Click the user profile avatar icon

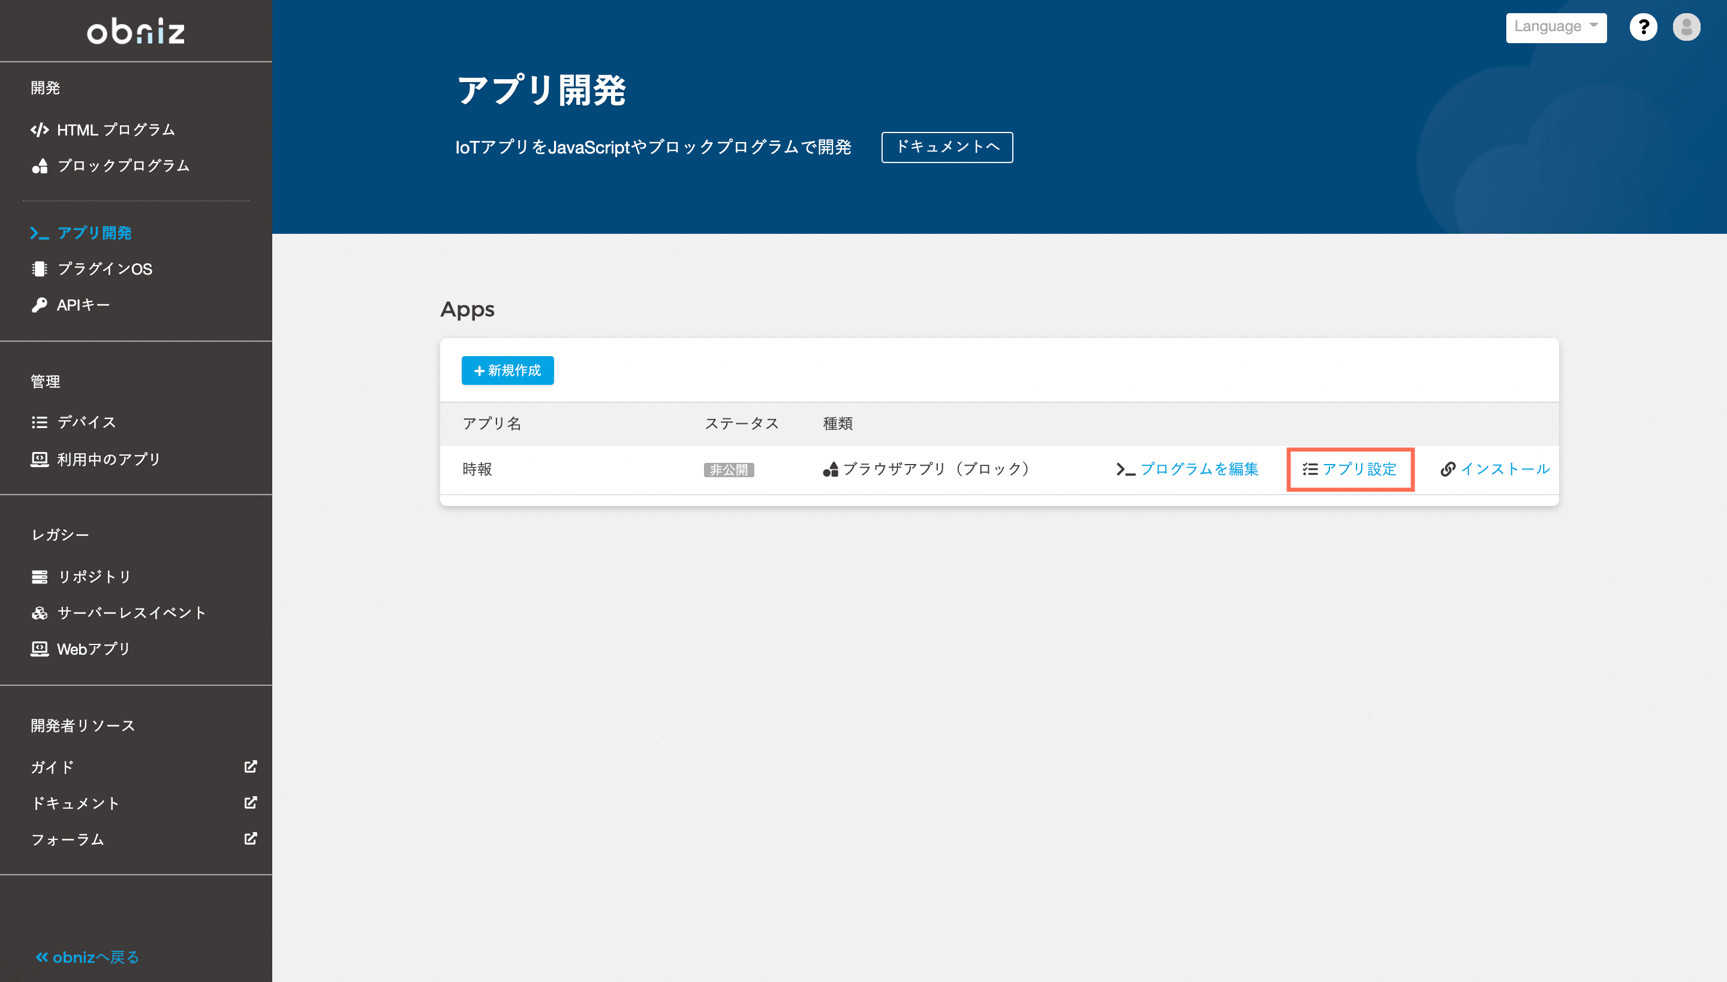coord(1687,27)
